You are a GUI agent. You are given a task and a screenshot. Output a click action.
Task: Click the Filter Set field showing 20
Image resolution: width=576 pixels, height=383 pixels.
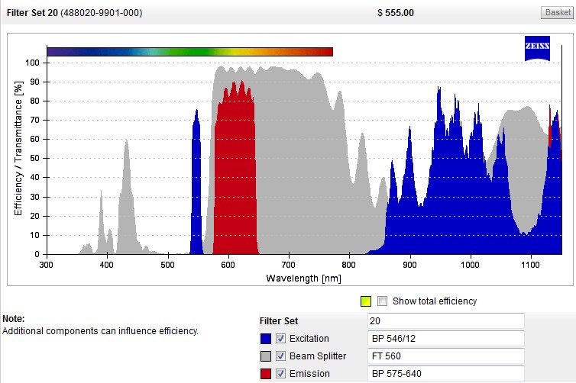[445, 321]
